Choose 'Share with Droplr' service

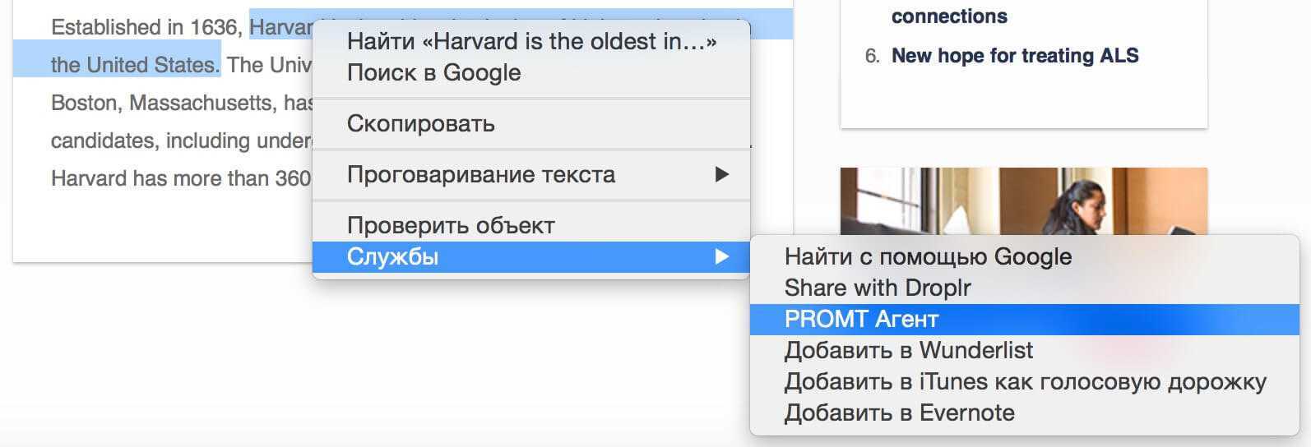(1025, 288)
